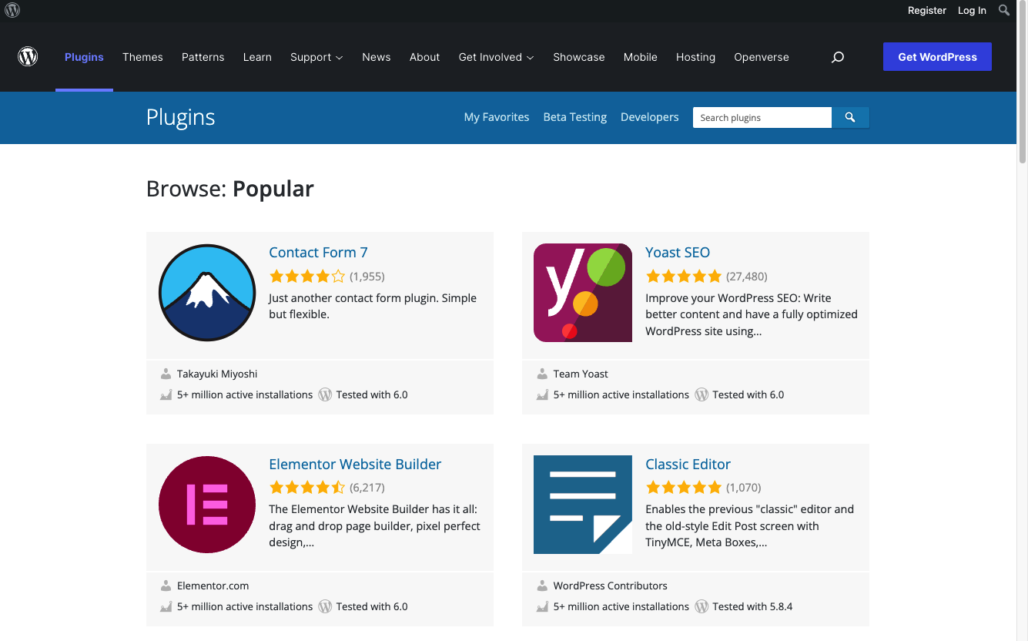Expand the Get Involved dropdown menu
Viewport: 1028px width, 641px height.
496,57
